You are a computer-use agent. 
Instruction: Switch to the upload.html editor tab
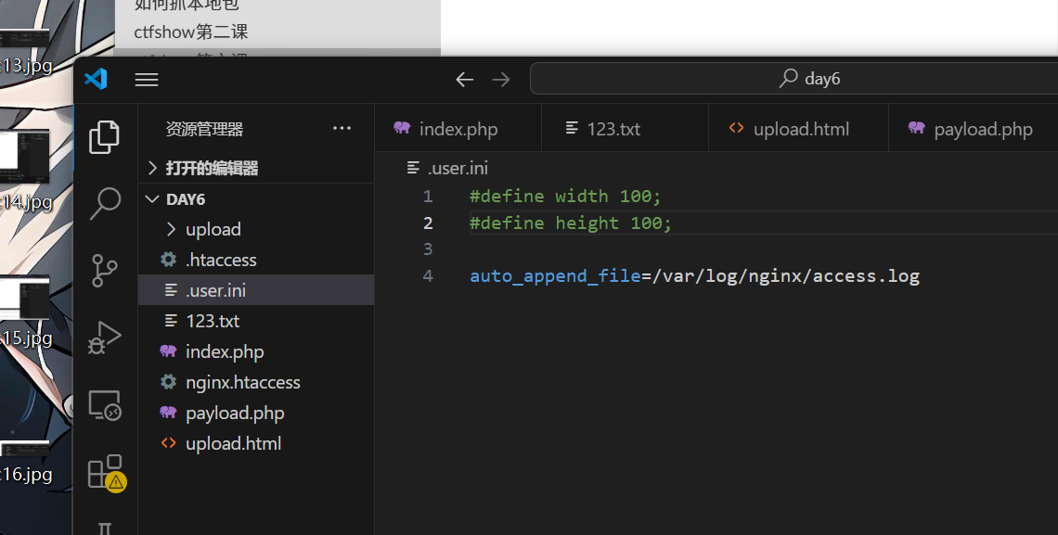(x=800, y=129)
